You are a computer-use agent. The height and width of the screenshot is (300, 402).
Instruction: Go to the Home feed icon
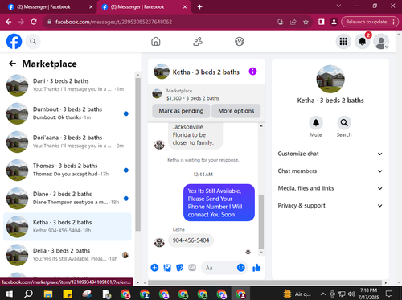click(x=156, y=42)
